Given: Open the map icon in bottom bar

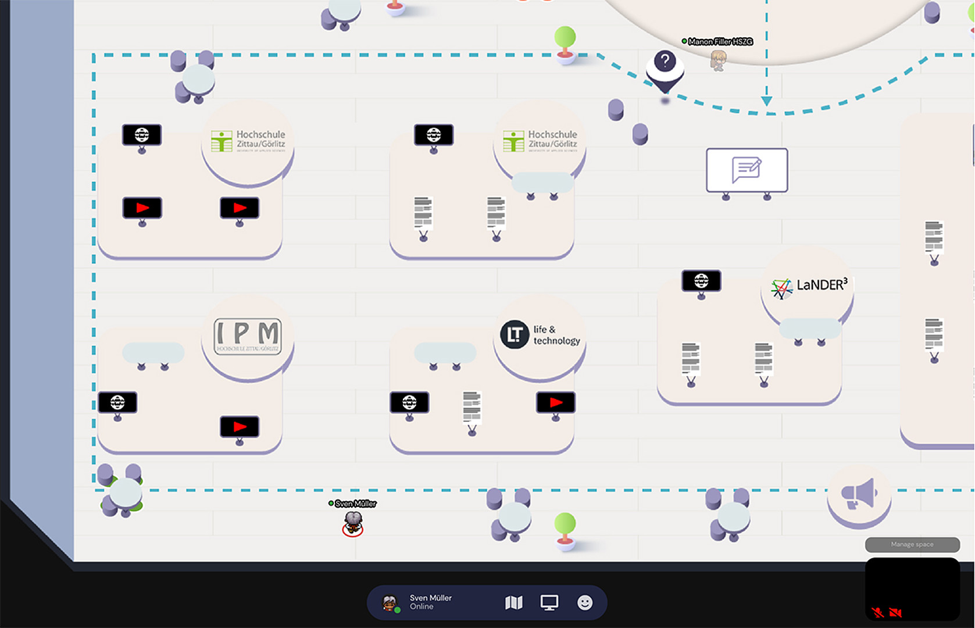Looking at the screenshot, I should (x=513, y=603).
